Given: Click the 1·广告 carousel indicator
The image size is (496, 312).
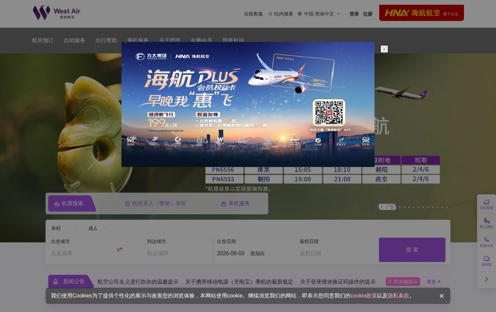Looking at the screenshot, I should click(387, 207).
